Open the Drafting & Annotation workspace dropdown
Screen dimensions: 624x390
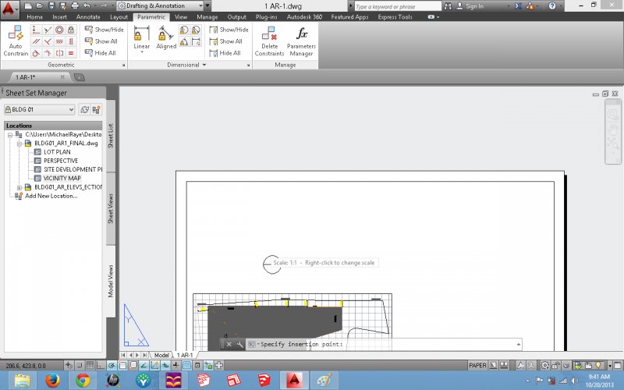click(163, 5)
